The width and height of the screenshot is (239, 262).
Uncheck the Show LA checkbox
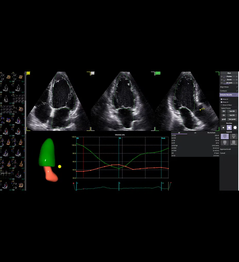(221, 102)
